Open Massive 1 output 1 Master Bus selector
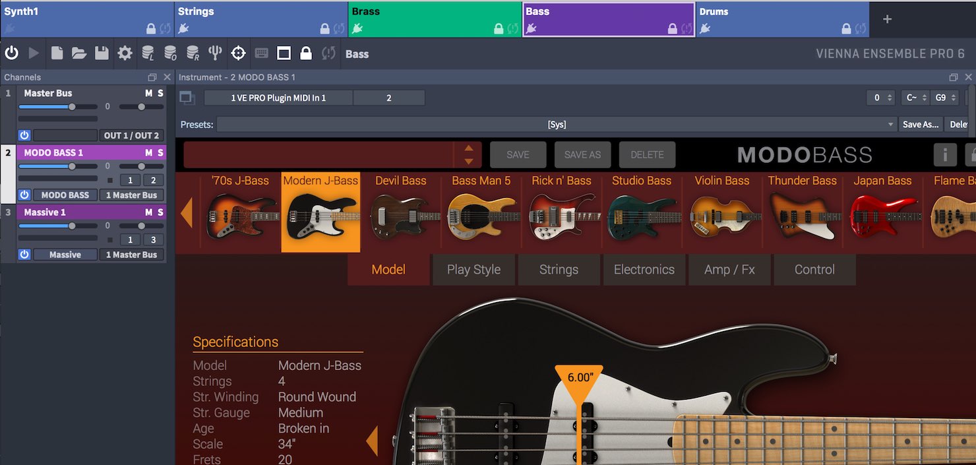Image resolution: width=976 pixels, height=465 pixels. 131,255
